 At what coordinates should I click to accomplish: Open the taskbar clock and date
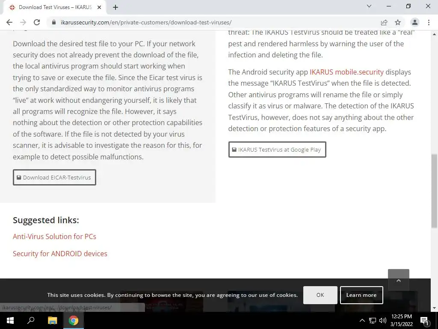point(401,320)
